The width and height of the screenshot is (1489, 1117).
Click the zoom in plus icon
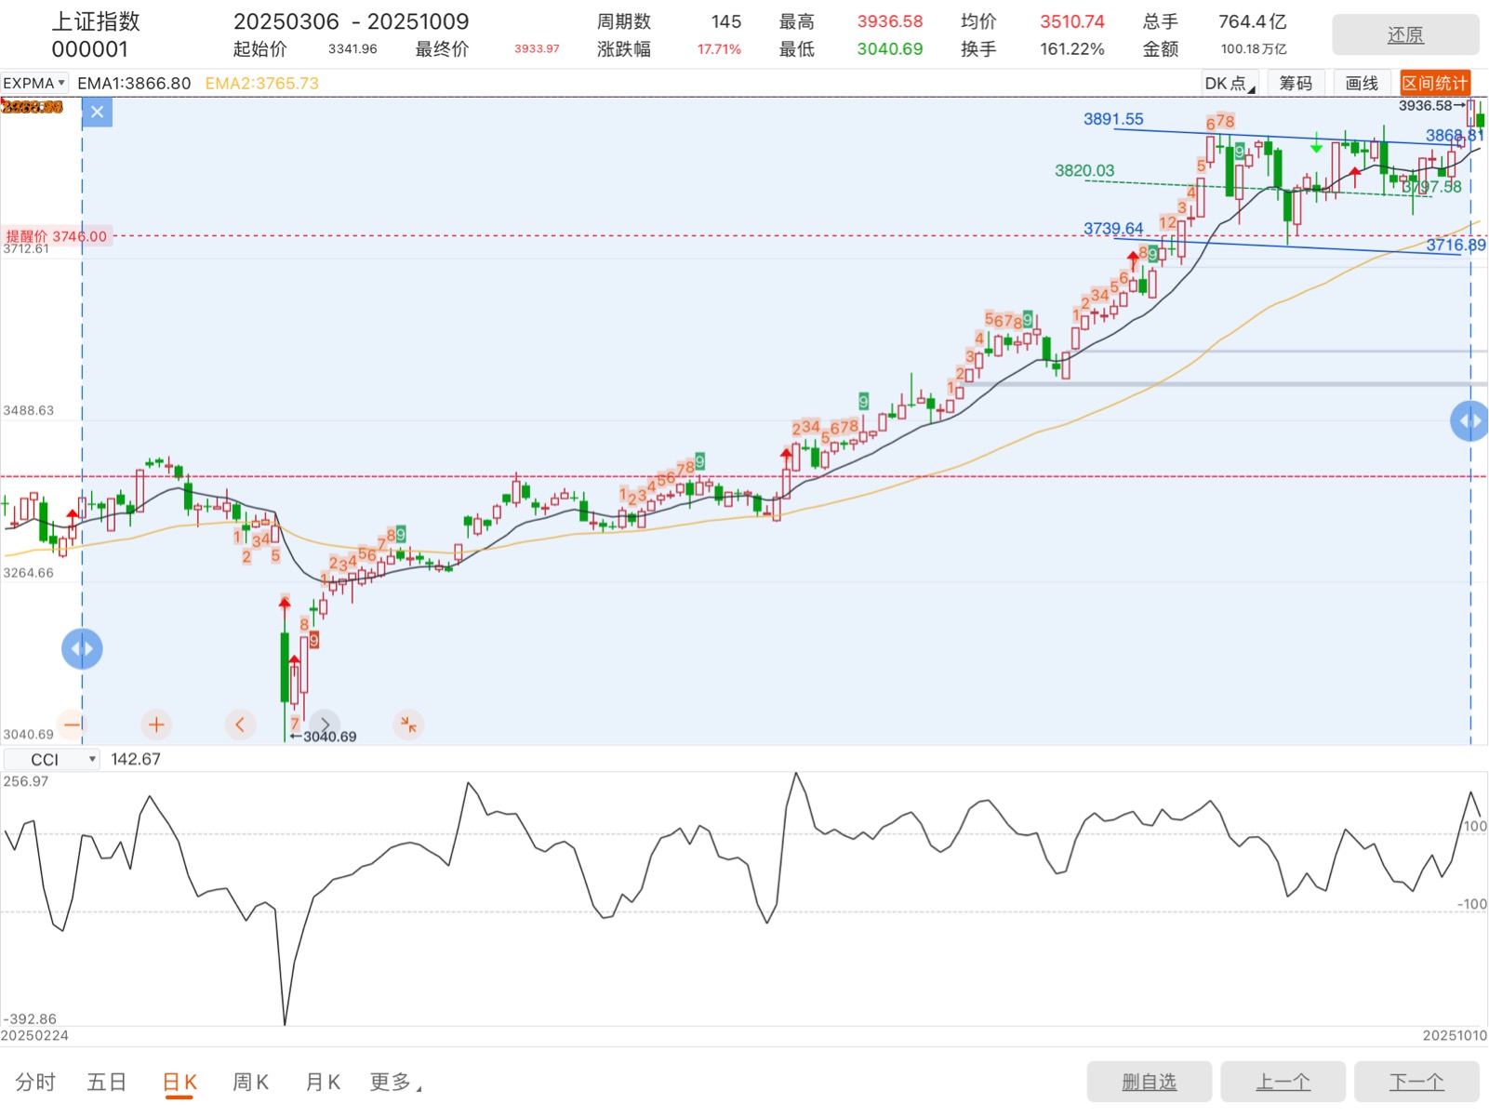(x=156, y=725)
